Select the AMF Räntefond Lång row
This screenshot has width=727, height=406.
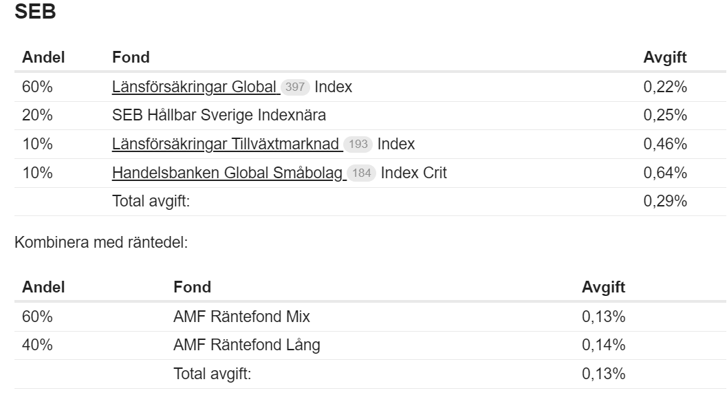point(246,345)
